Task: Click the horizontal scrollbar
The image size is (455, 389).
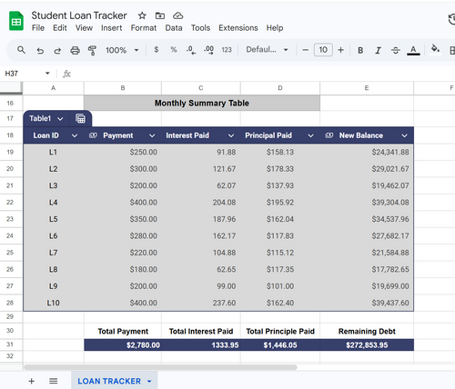Action: [x=160, y=367]
